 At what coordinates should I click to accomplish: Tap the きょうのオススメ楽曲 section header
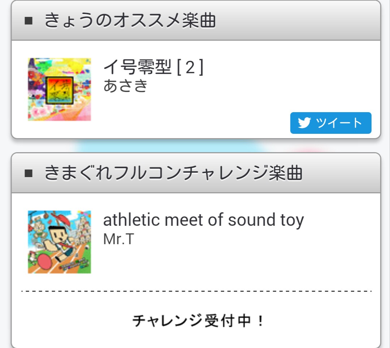130,21
